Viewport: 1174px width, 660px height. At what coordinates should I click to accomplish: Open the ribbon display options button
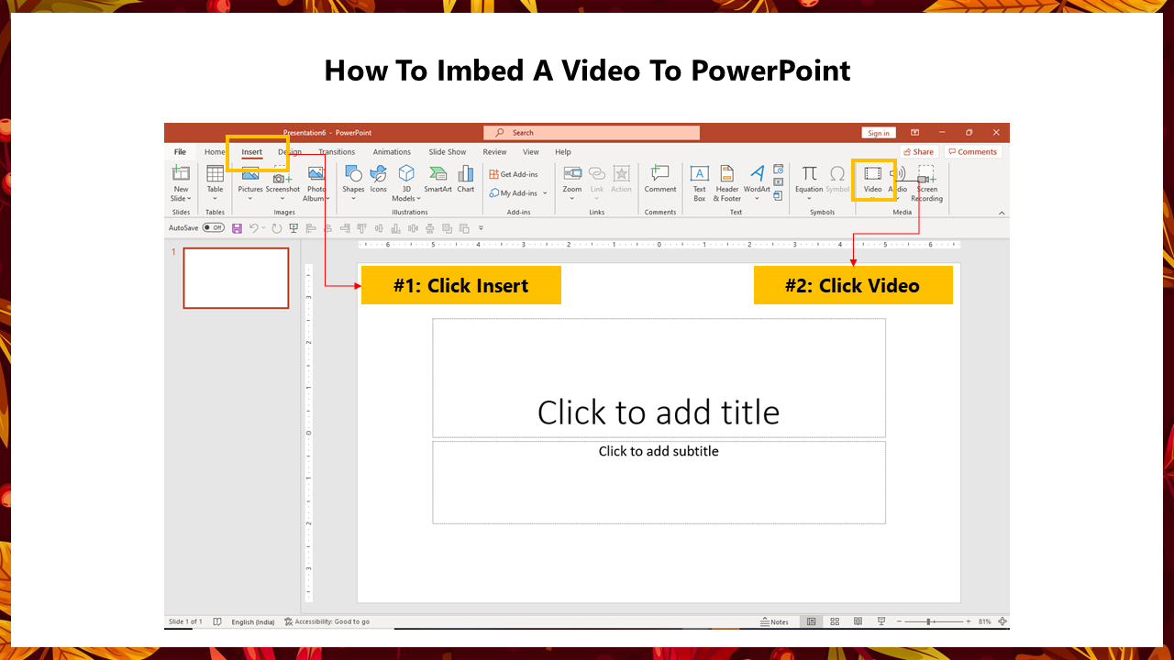click(915, 133)
